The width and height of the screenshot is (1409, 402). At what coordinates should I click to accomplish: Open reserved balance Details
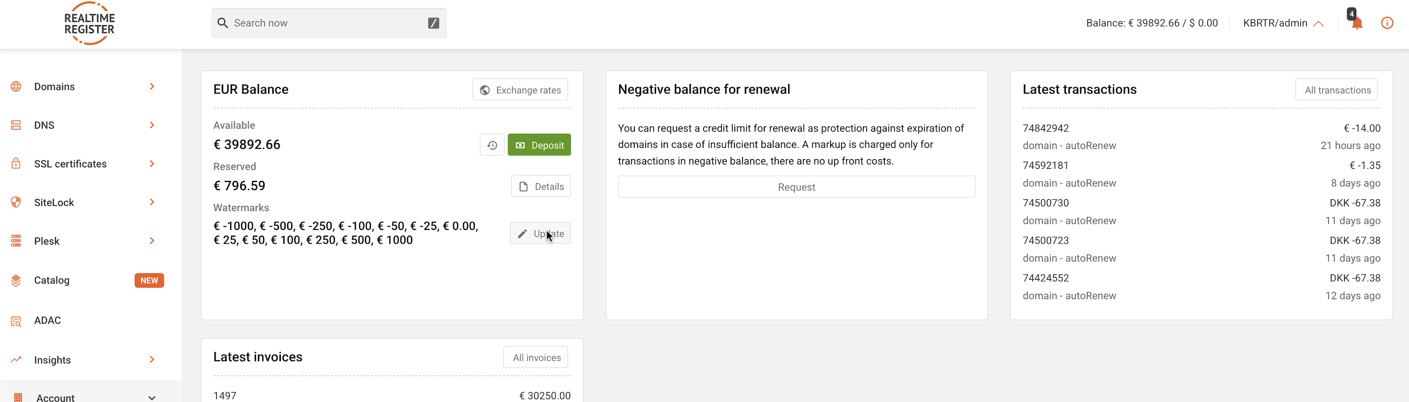click(541, 186)
